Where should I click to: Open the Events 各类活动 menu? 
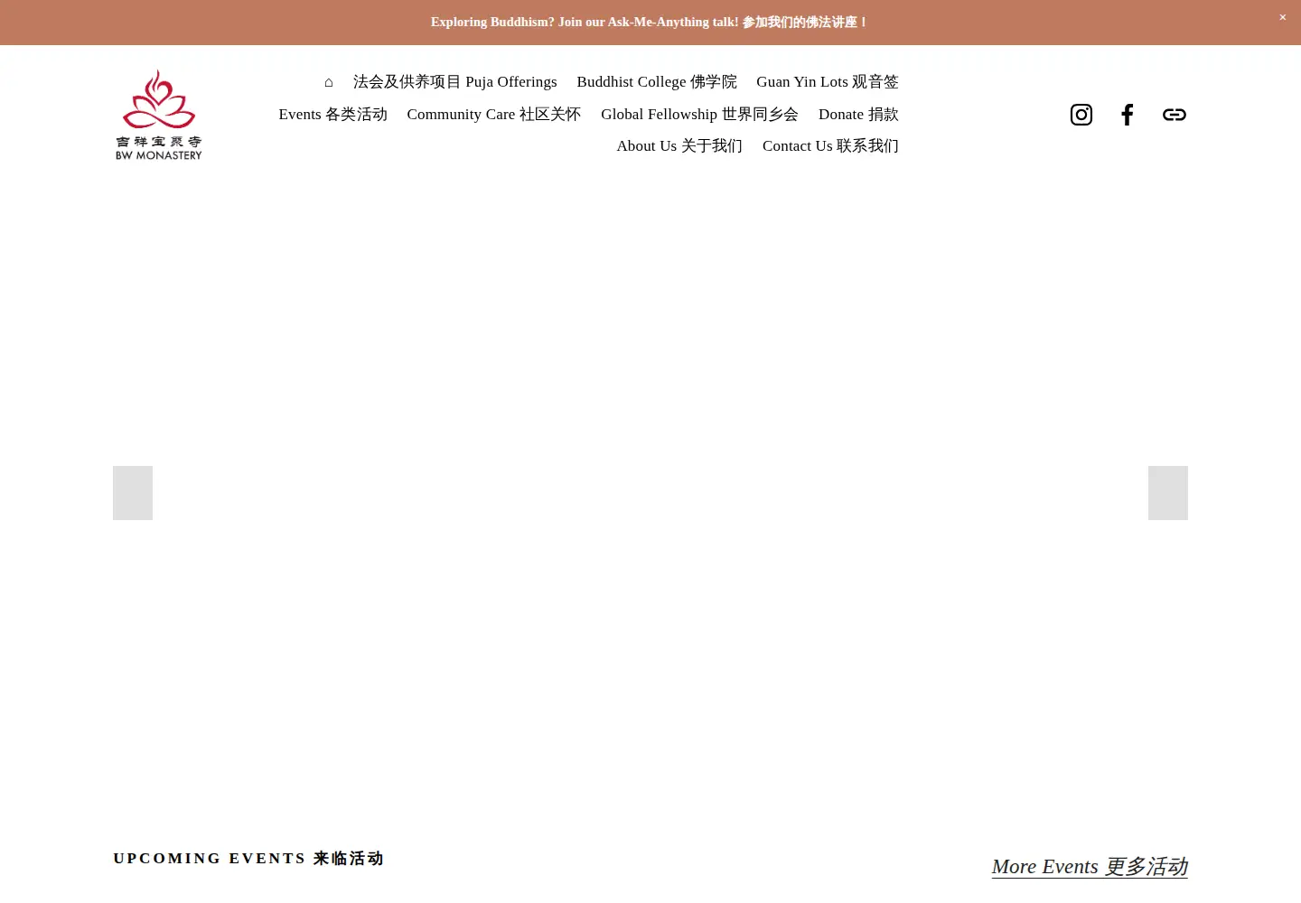[332, 115]
